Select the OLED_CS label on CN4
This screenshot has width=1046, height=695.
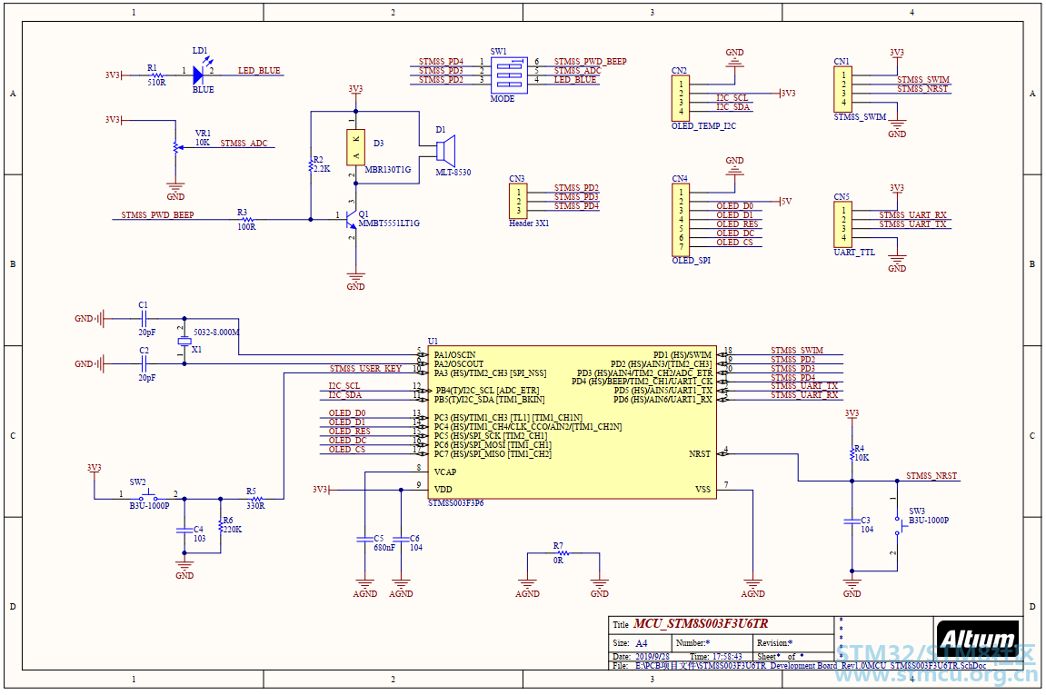734,243
